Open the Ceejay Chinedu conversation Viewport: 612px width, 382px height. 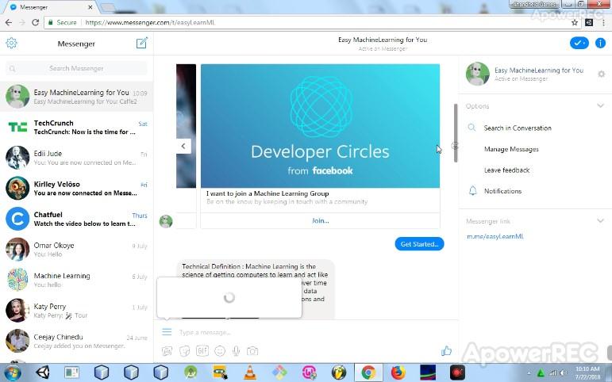[x=76, y=341]
